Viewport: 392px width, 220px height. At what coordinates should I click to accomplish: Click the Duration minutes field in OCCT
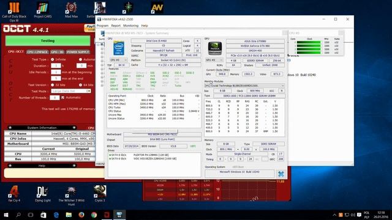point(81,66)
